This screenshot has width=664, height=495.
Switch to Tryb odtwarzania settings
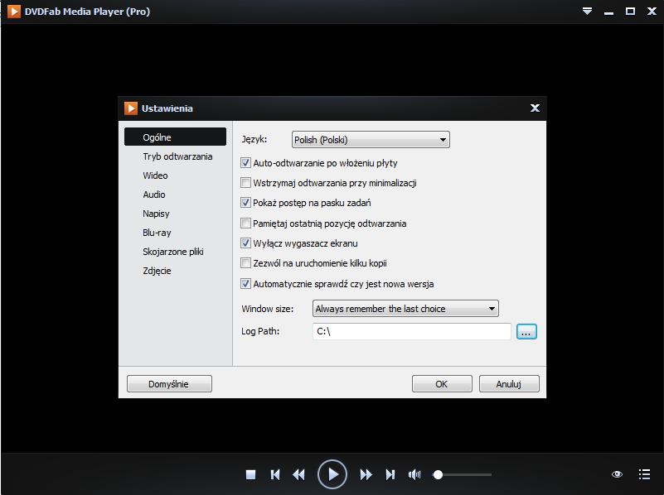coord(177,156)
